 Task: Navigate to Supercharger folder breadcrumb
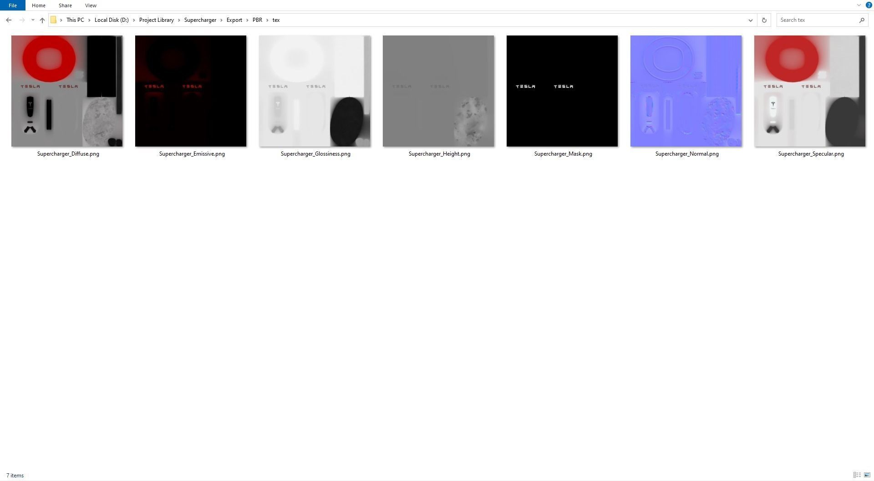click(x=200, y=20)
